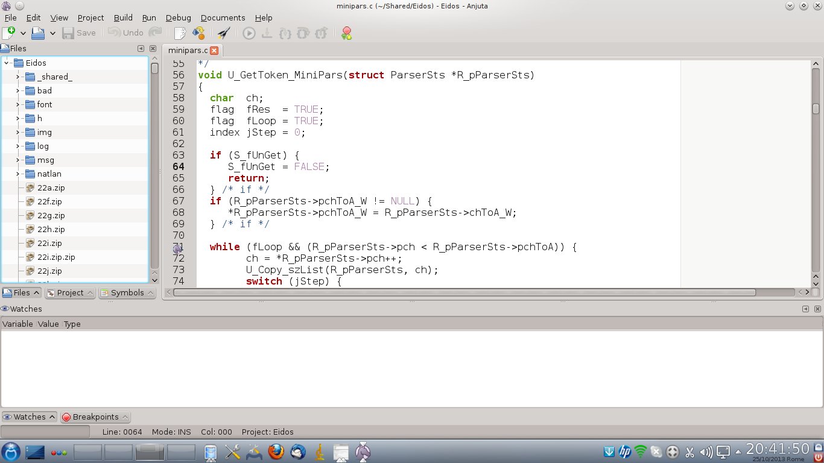Click the Execute rocket icon

(224, 33)
